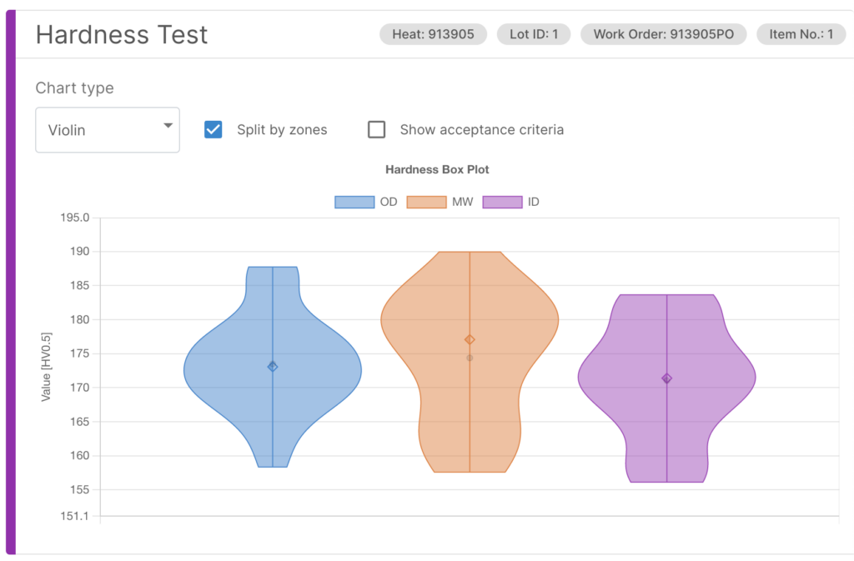Toggle the MW legend swatch

(x=426, y=202)
